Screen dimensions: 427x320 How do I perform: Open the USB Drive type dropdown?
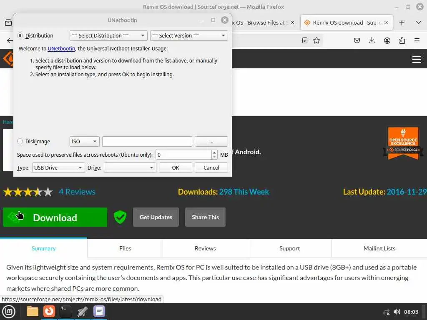58,167
